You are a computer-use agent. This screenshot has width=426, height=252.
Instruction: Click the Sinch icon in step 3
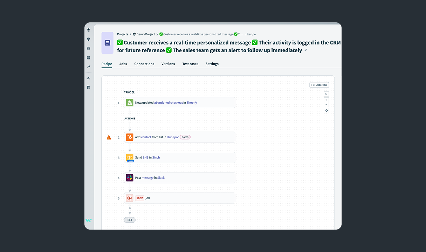click(130, 157)
